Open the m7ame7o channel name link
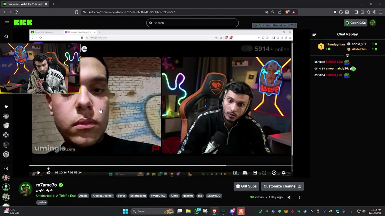Viewport: 385px width, 216px height. click(x=47, y=185)
